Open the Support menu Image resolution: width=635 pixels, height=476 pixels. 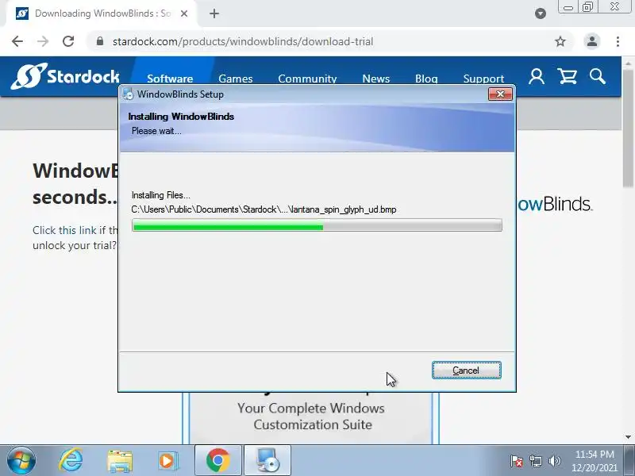483,78
